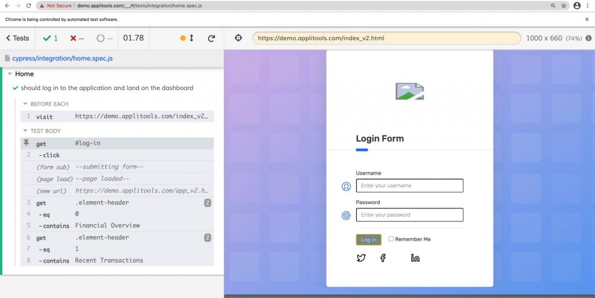Click the browser bookmark star icon
The width and height of the screenshot is (595, 298).
(563, 6)
